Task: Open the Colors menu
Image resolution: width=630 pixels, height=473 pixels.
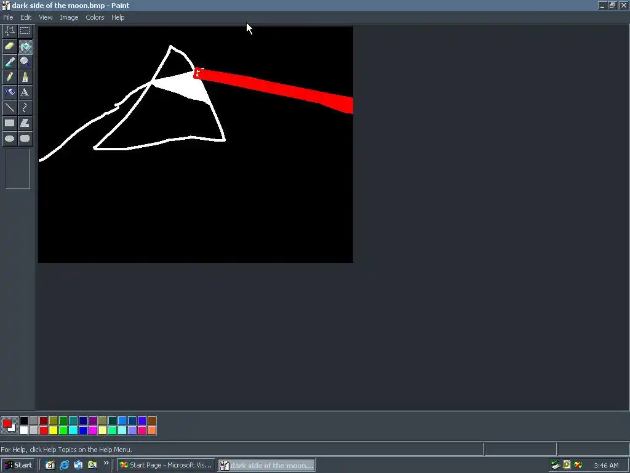Action: 95,17
